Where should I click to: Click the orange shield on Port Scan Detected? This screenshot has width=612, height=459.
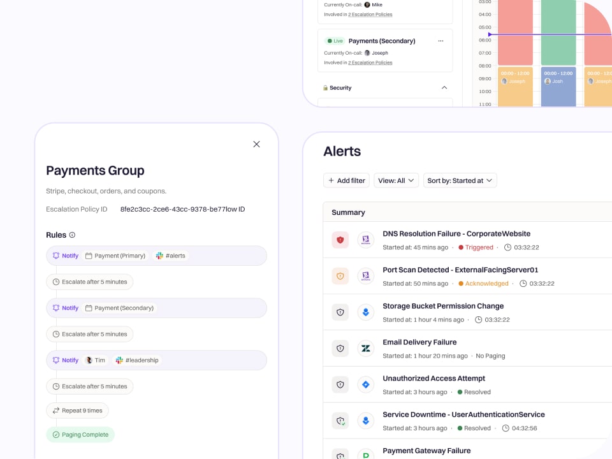[x=340, y=275]
